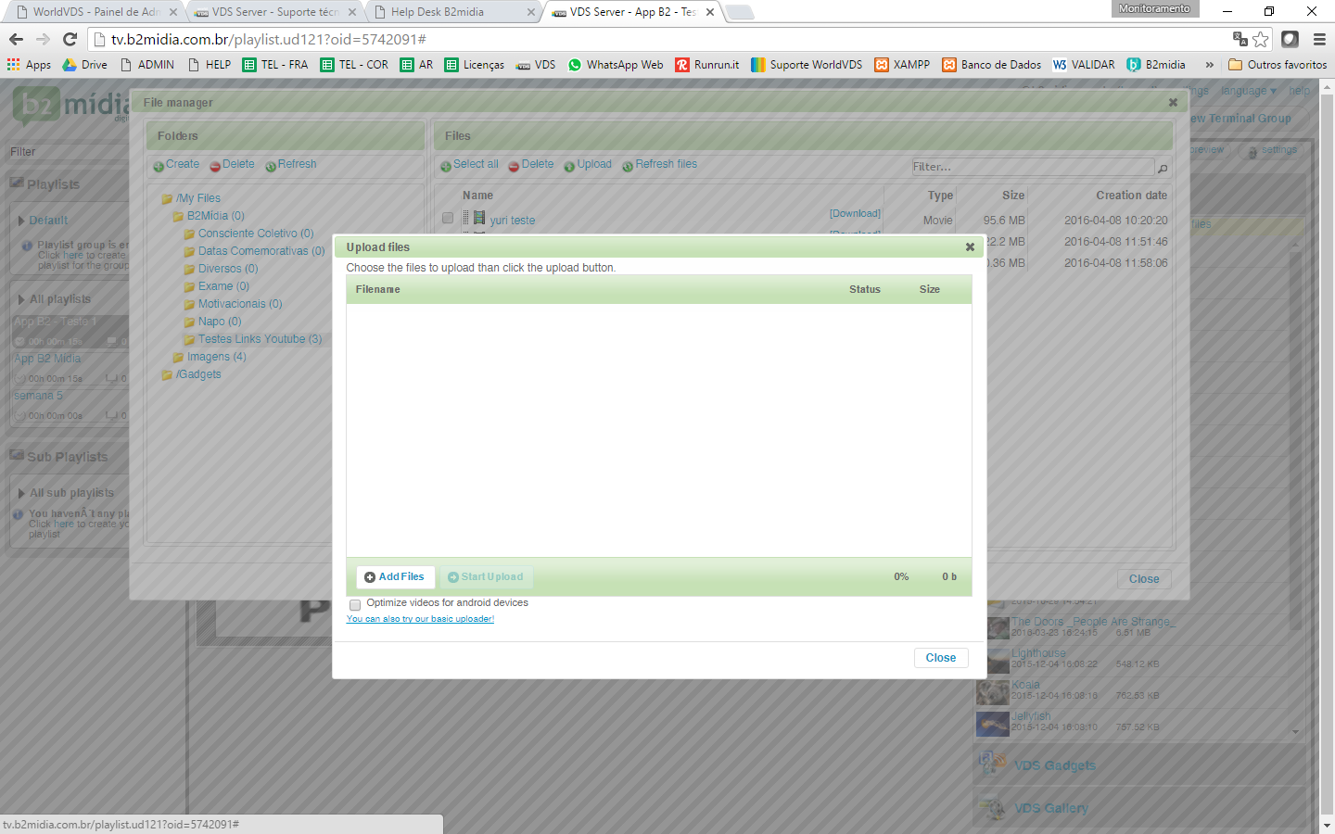Viewport: 1335px width, 834px height.
Task: Open the B2midia bookmark
Action: pyautogui.click(x=1156, y=65)
